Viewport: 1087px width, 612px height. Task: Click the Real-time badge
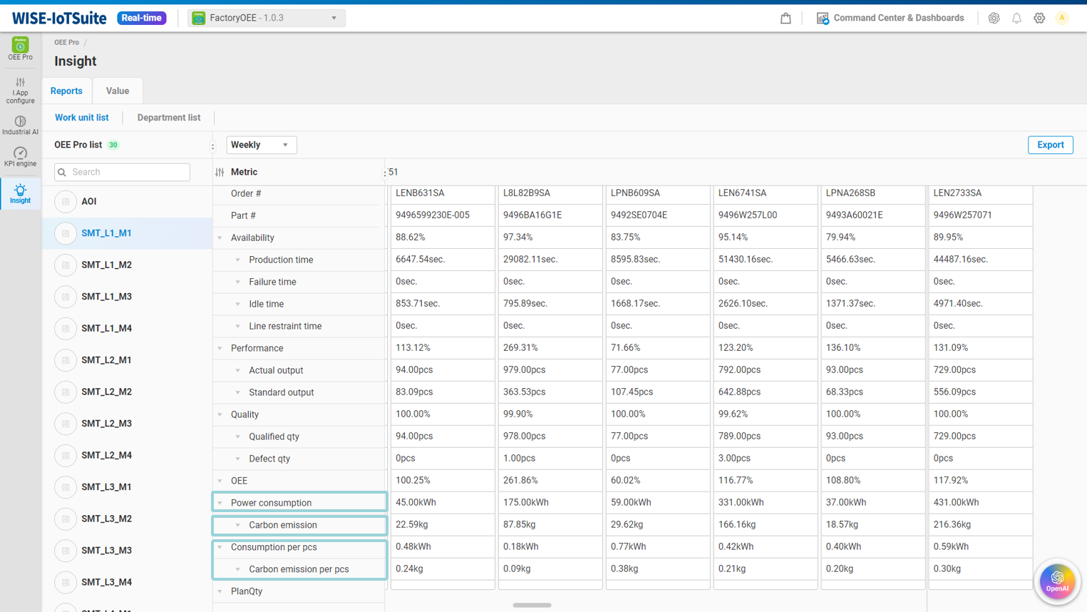click(x=141, y=18)
